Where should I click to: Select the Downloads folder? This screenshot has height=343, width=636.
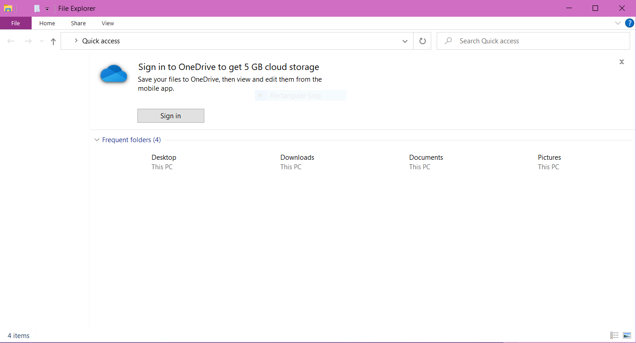297,162
